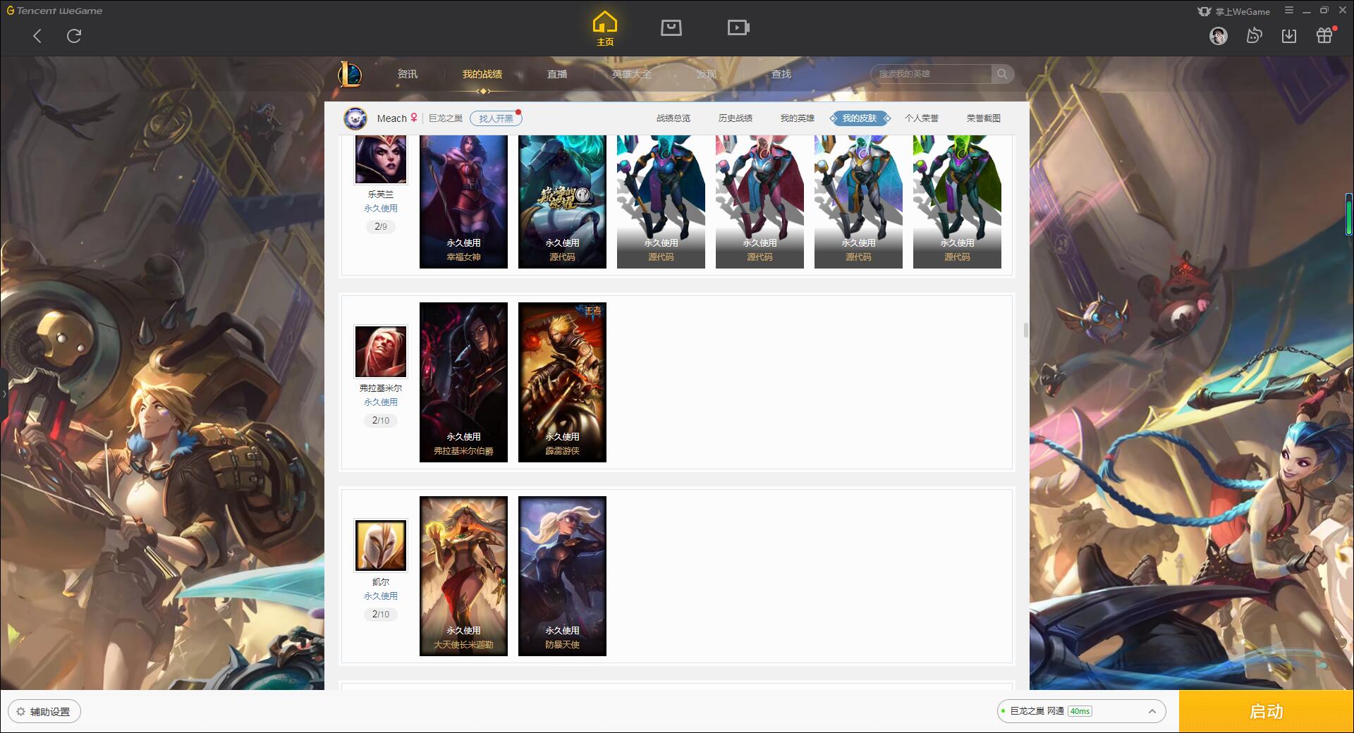Click the Tencent WeGame logo
1354x733 pixels.
pos(54,11)
